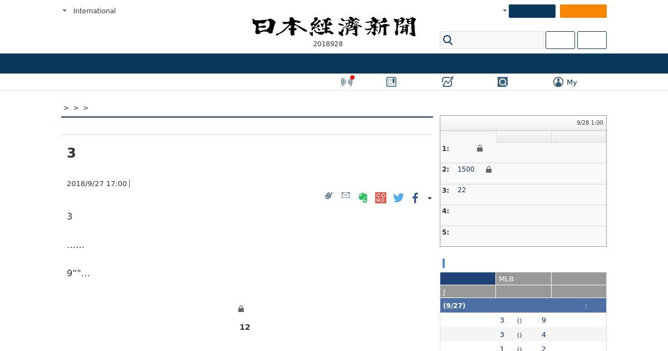Click lock icon beside 1500 in ranking

click(x=489, y=169)
